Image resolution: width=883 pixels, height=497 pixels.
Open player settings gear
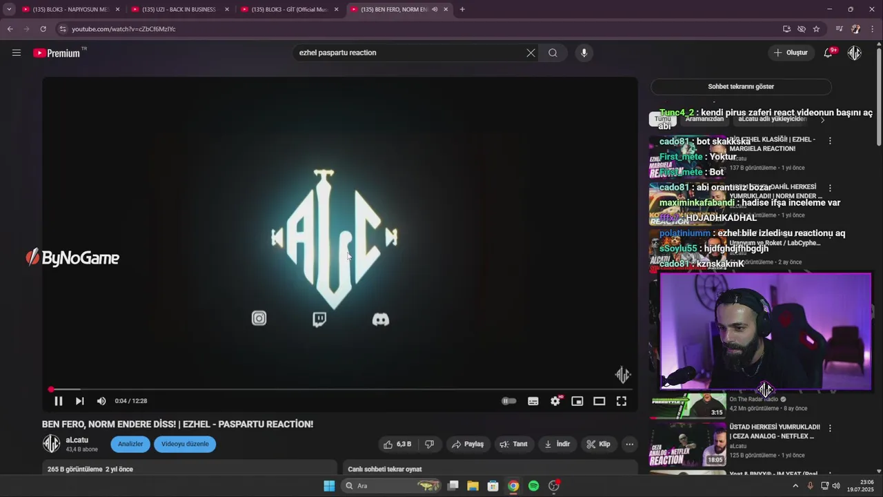[555, 401]
